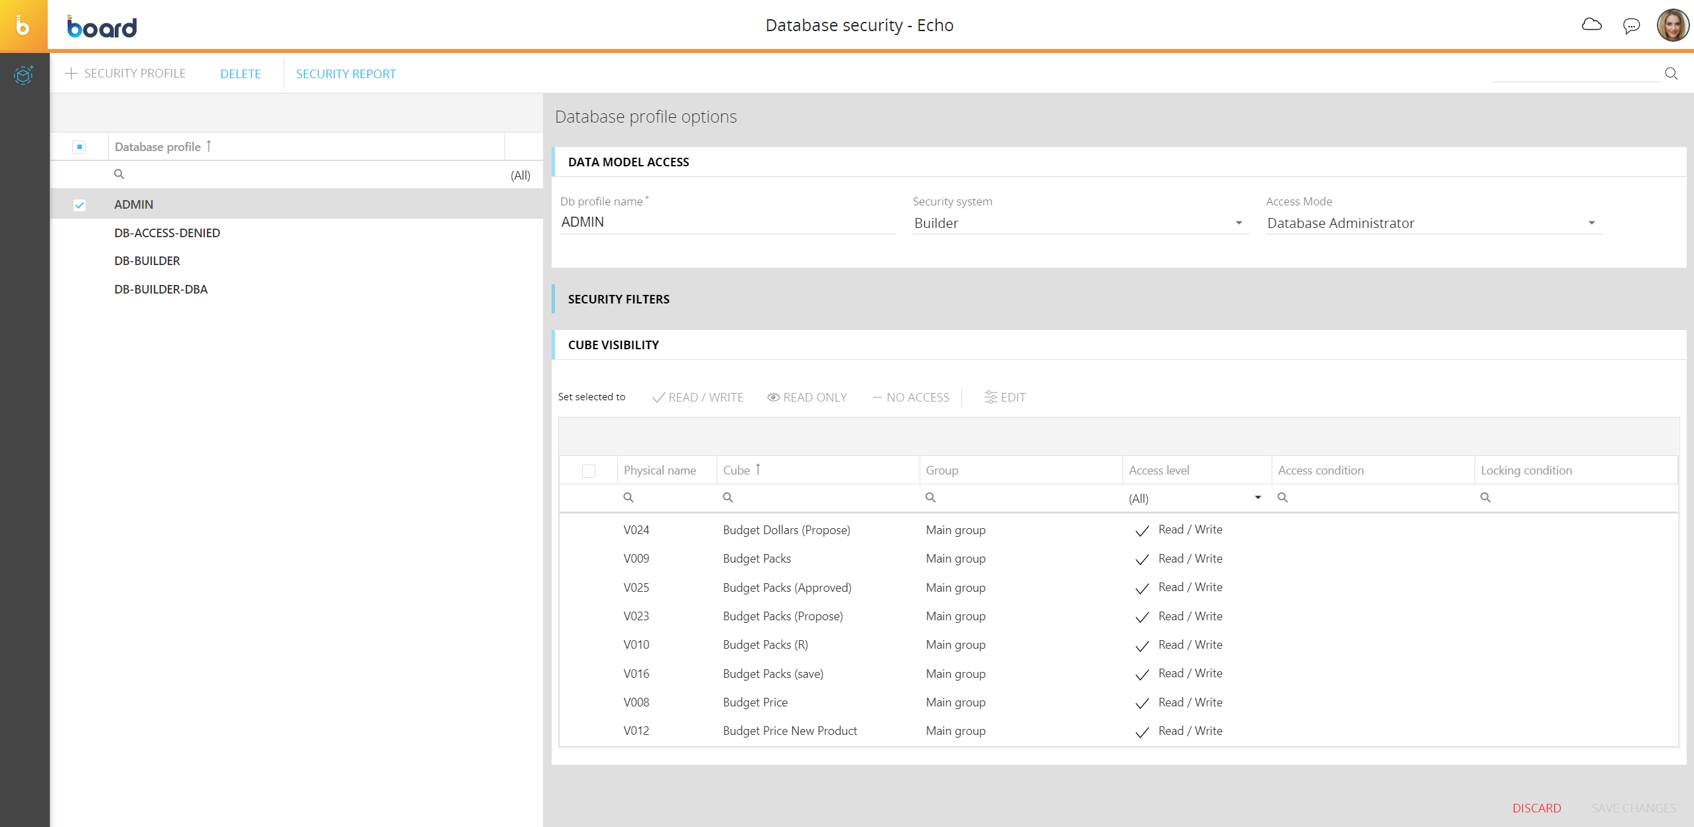Check the cube table select-all checkbox
Image resolution: width=1694 pixels, height=827 pixels.
click(588, 470)
